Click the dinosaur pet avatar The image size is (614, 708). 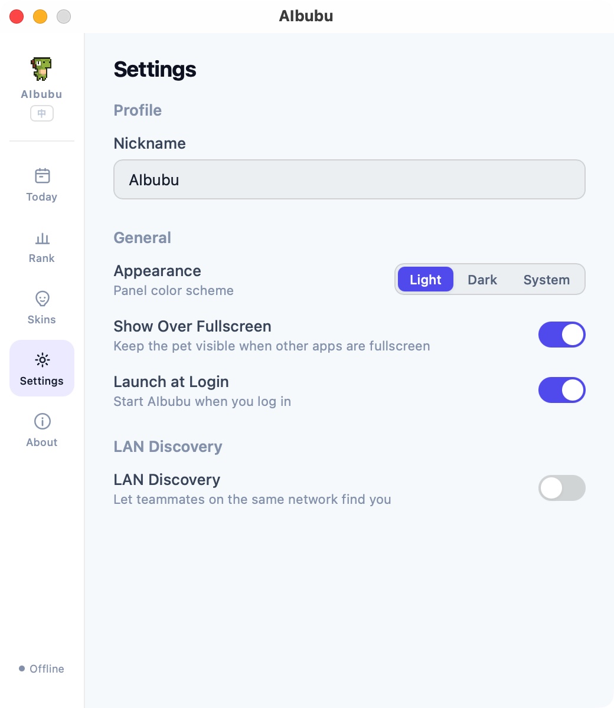41,68
